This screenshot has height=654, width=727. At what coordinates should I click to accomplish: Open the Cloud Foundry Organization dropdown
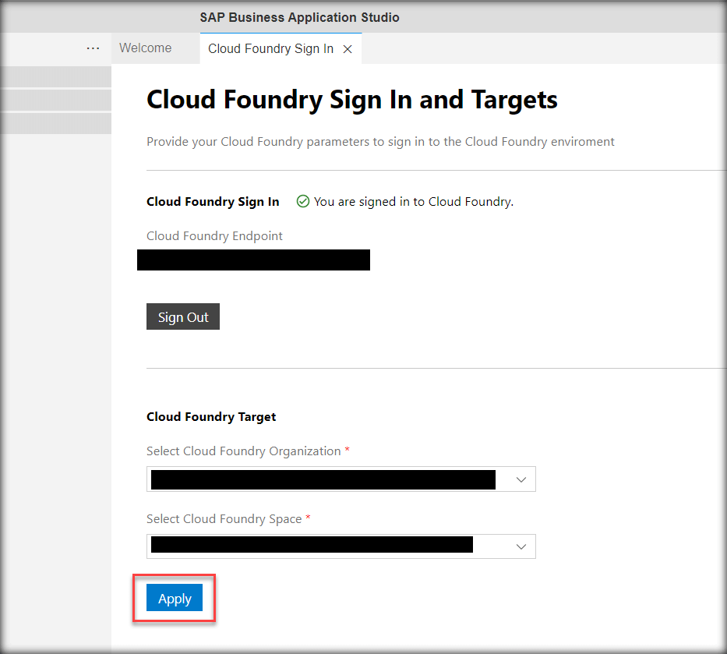(341, 479)
